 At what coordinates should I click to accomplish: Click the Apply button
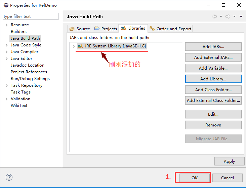coord(229,161)
